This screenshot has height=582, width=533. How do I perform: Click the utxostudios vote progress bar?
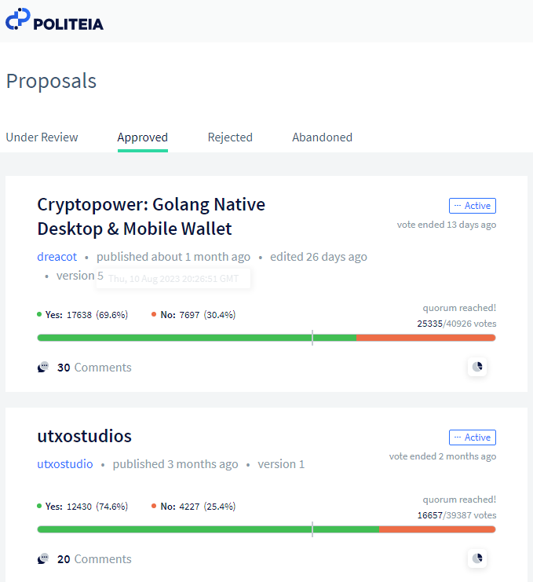(x=266, y=529)
